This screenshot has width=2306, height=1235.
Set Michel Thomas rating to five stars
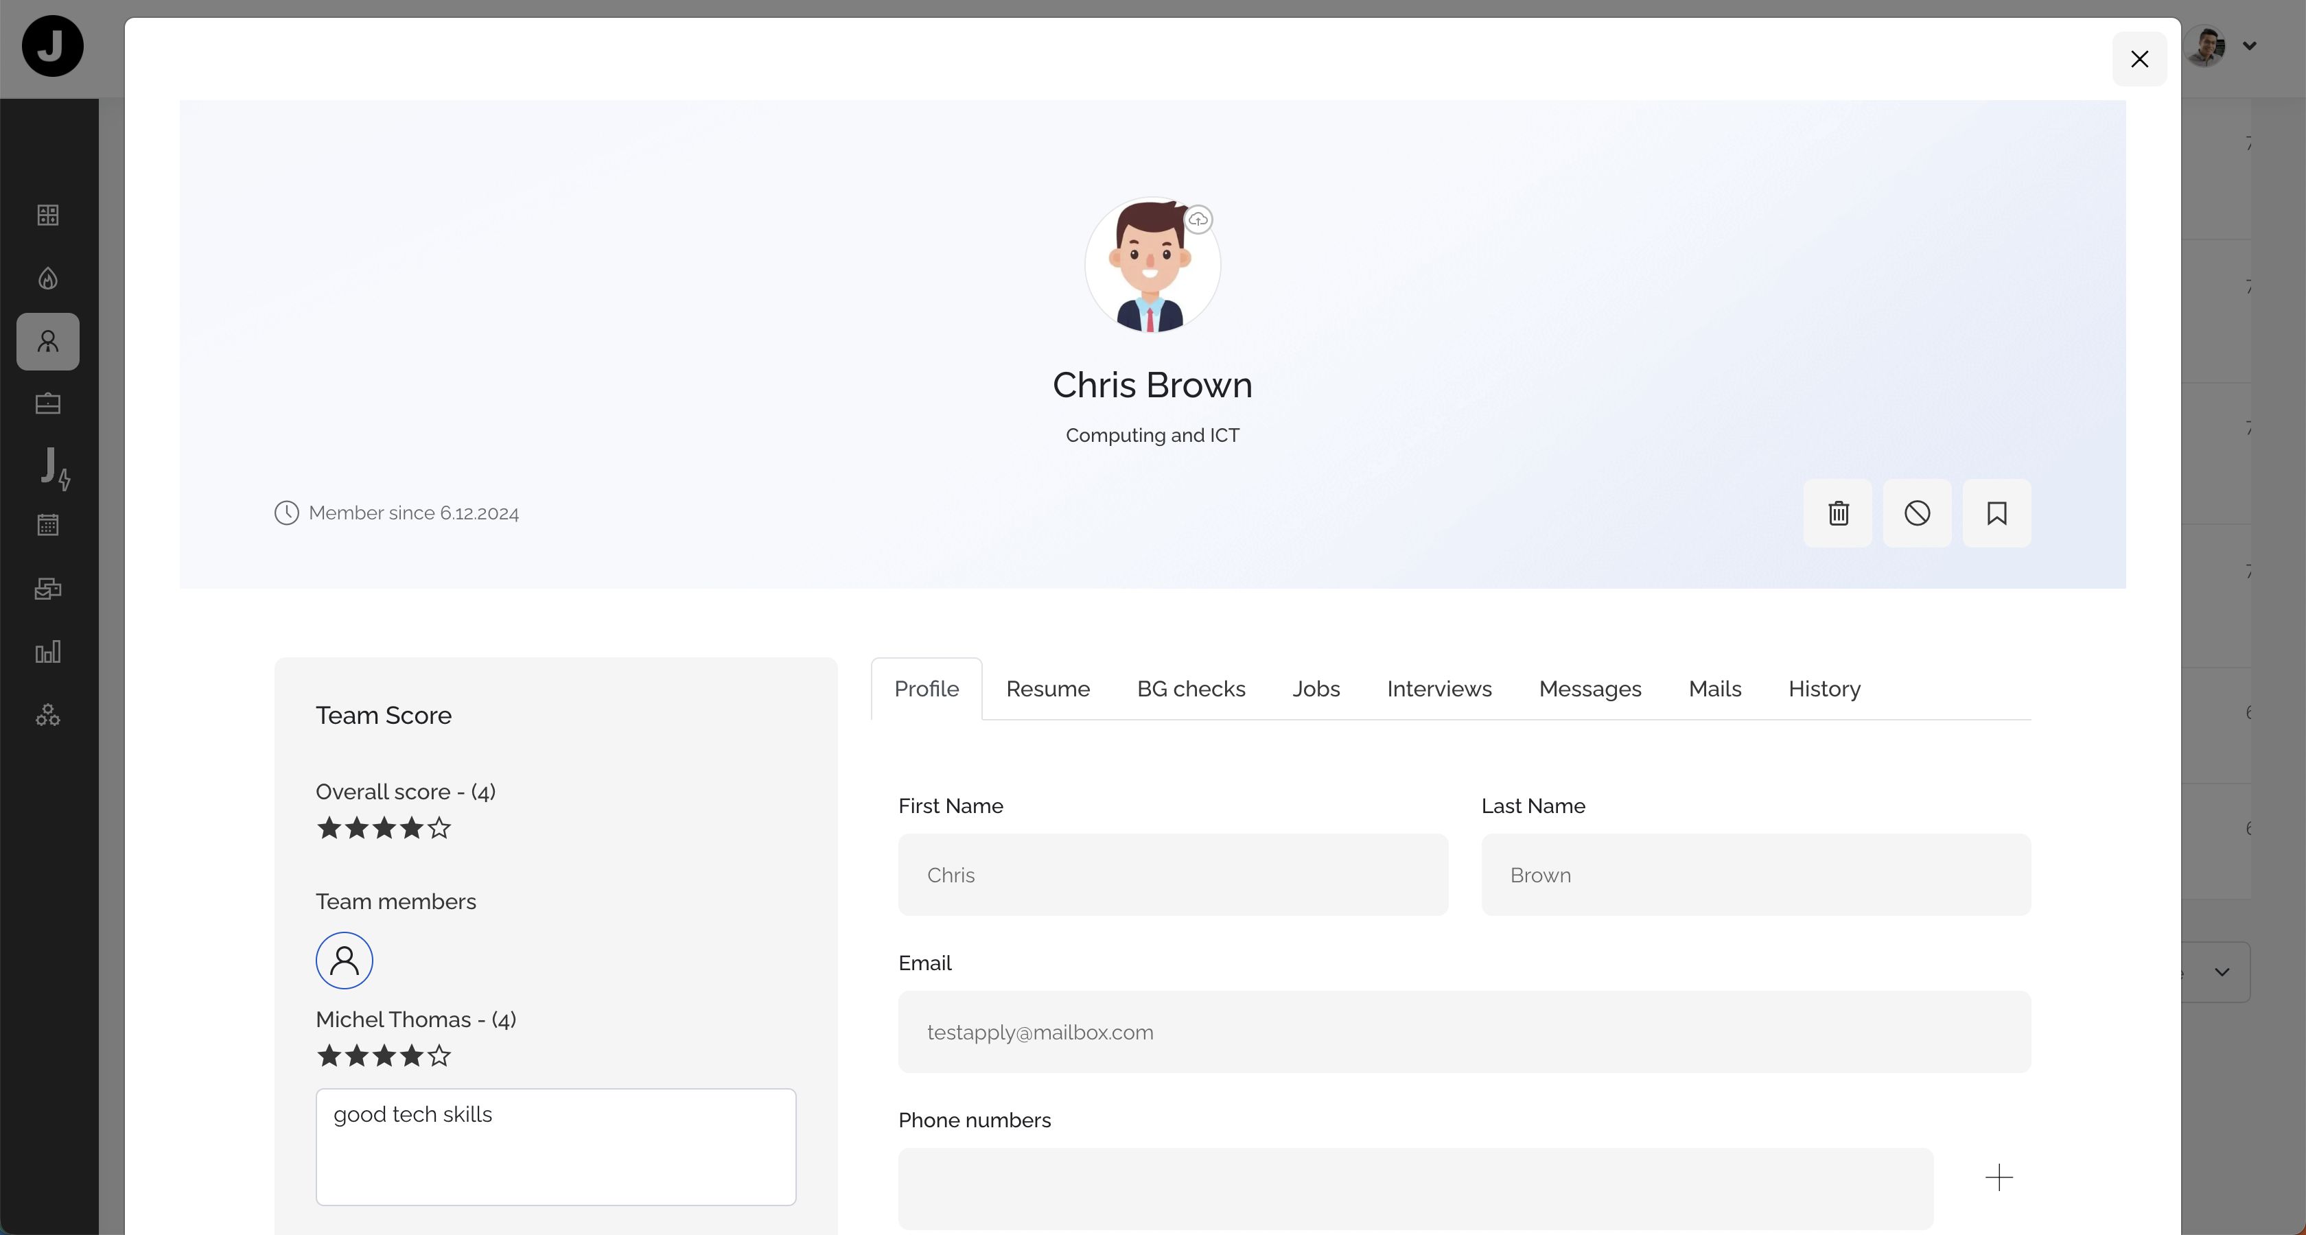[x=439, y=1056]
